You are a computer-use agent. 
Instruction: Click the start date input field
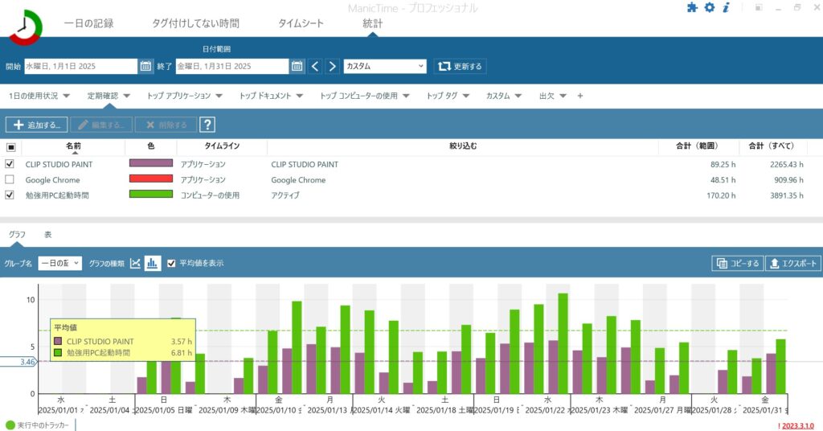[x=81, y=66]
